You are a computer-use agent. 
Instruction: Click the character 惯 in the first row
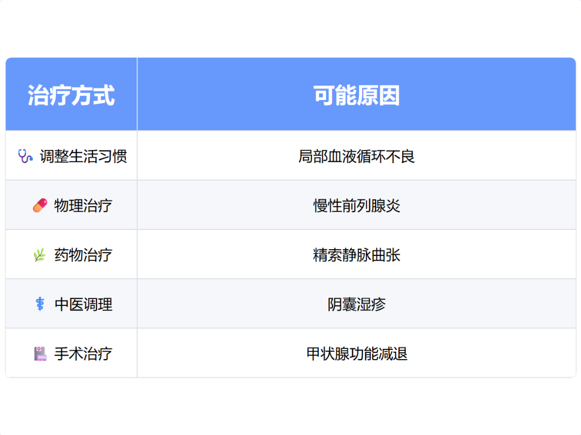click(120, 156)
